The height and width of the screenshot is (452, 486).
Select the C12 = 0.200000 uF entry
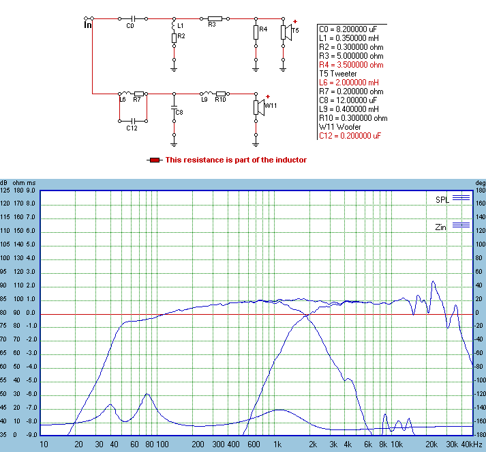(x=350, y=136)
